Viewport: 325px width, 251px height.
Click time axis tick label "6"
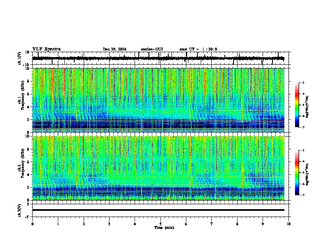[x=186, y=224]
